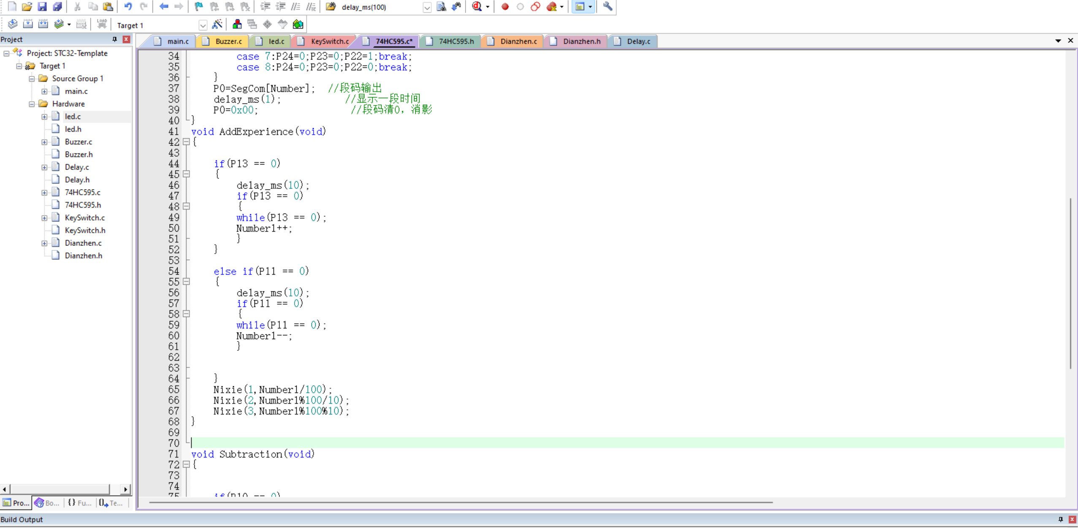Viewport: 1078px width, 528px height.
Task: Click the vertical scrollbar of the editor
Action: [x=1070, y=283]
